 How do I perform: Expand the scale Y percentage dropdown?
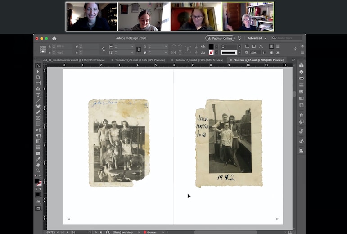[132, 53]
